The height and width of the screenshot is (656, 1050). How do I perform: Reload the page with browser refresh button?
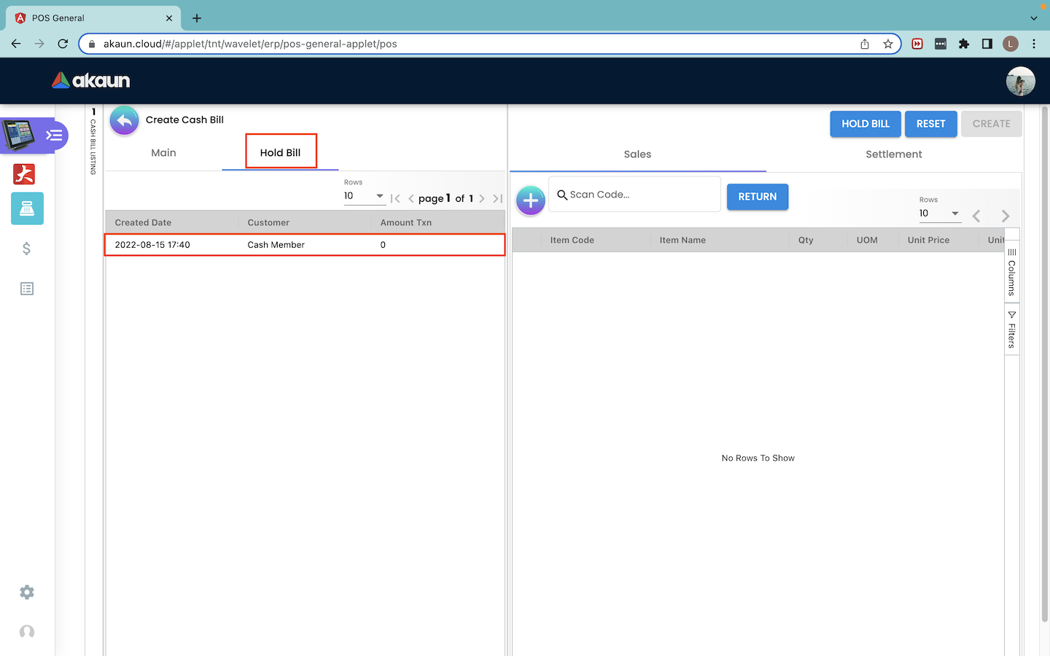coord(63,44)
